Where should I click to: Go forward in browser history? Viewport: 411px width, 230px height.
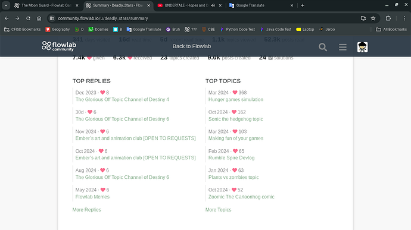click(17, 18)
